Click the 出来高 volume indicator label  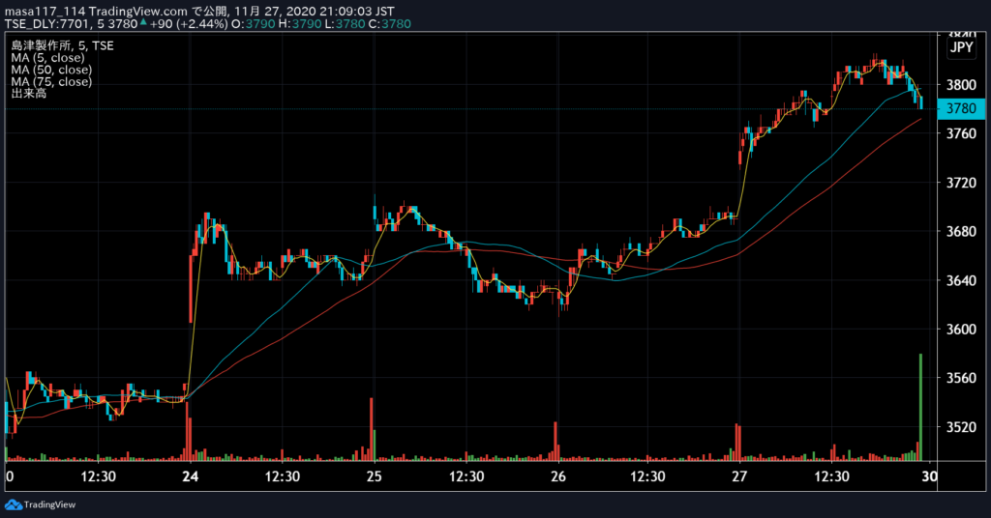click(28, 94)
